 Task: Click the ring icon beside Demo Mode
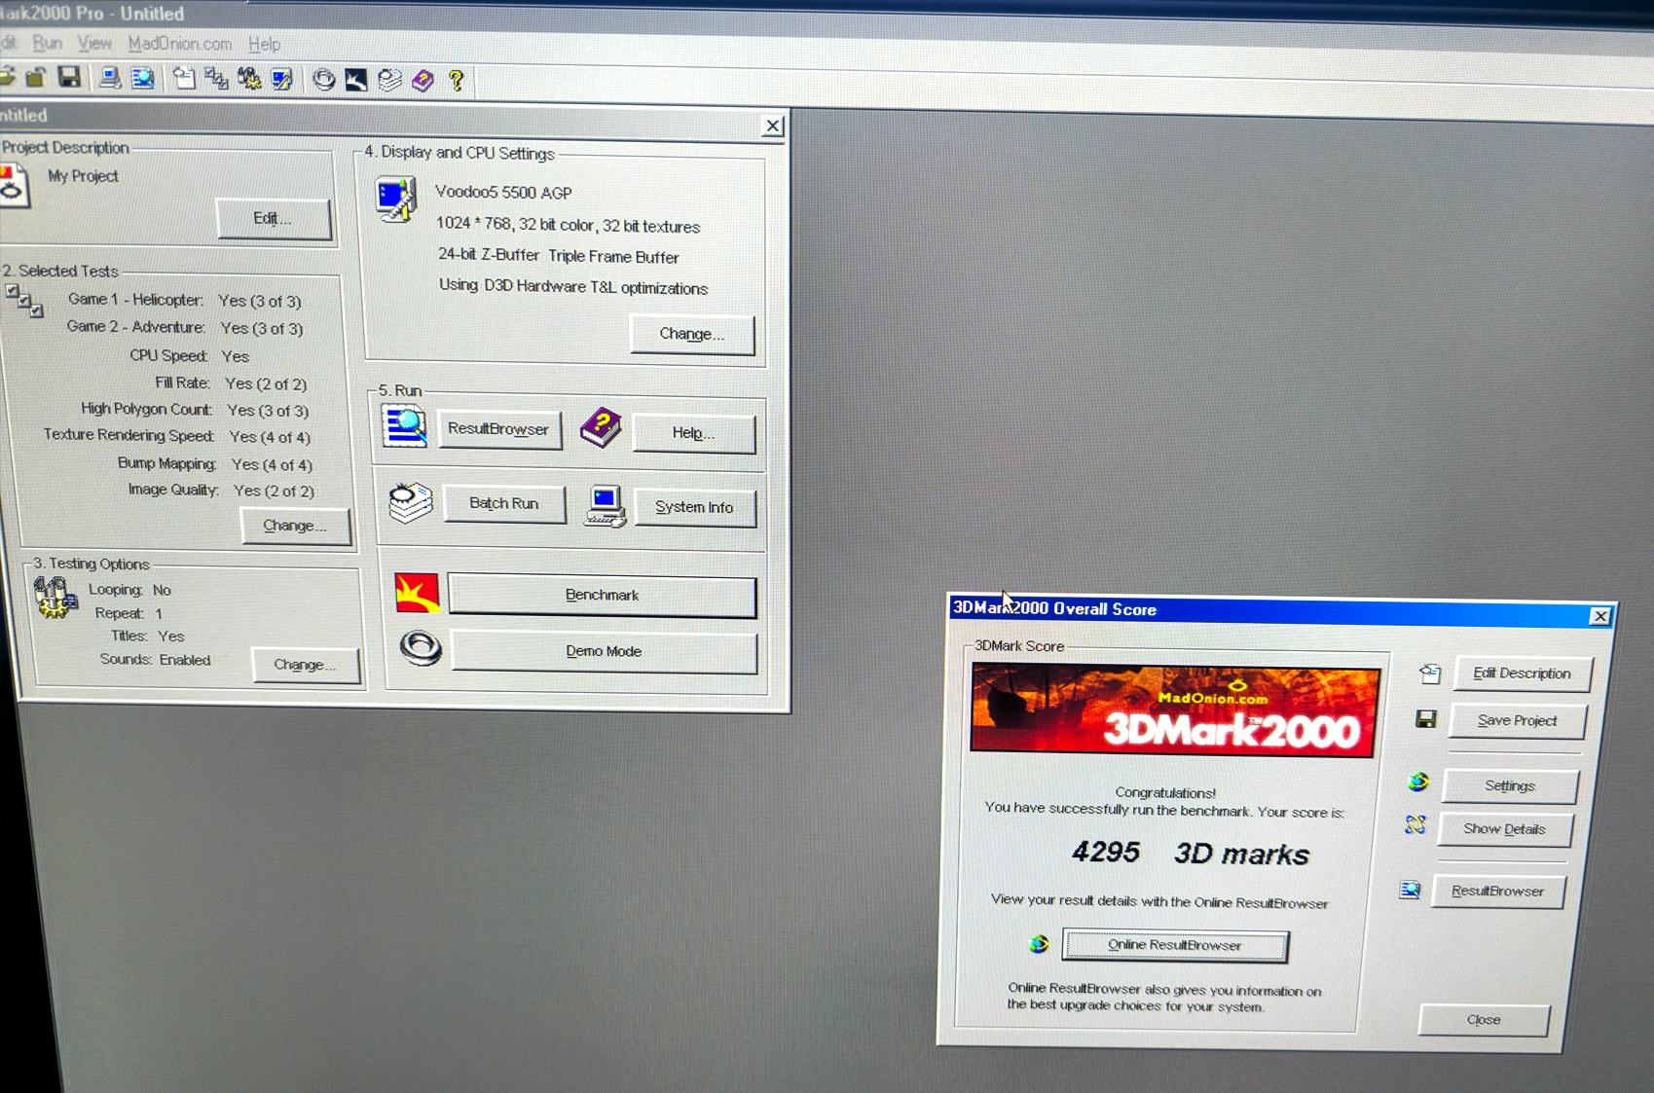tap(422, 647)
